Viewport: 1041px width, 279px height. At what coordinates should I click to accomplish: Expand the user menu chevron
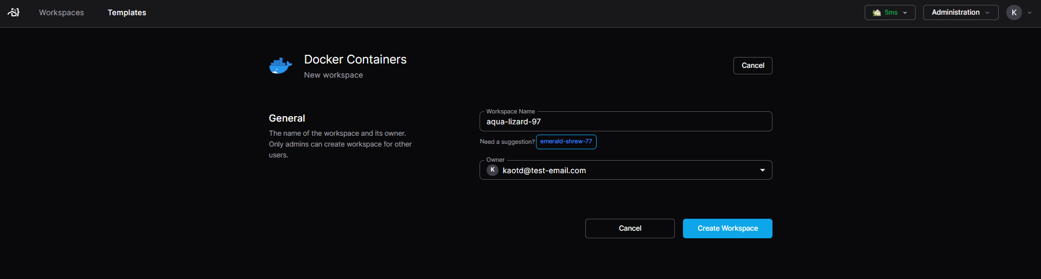pos(1030,12)
